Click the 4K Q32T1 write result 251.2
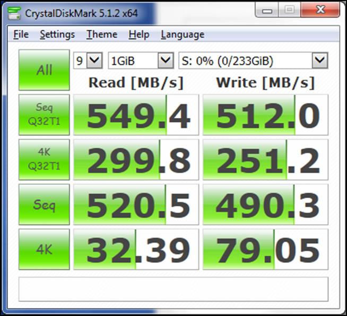 [x=266, y=159]
